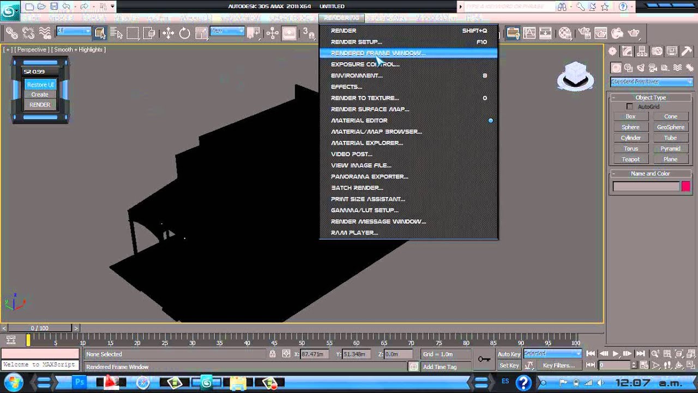Click the Box primitive button
The image size is (698, 393).
pyautogui.click(x=630, y=117)
